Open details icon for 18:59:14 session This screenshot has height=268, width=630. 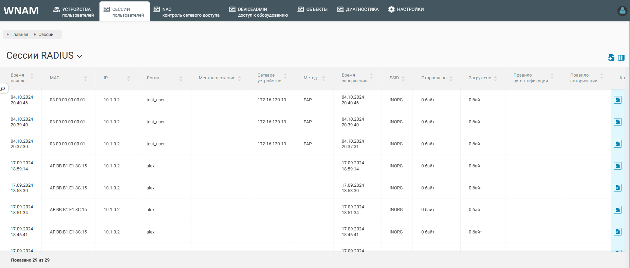pyautogui.click(x=617, y=166)
